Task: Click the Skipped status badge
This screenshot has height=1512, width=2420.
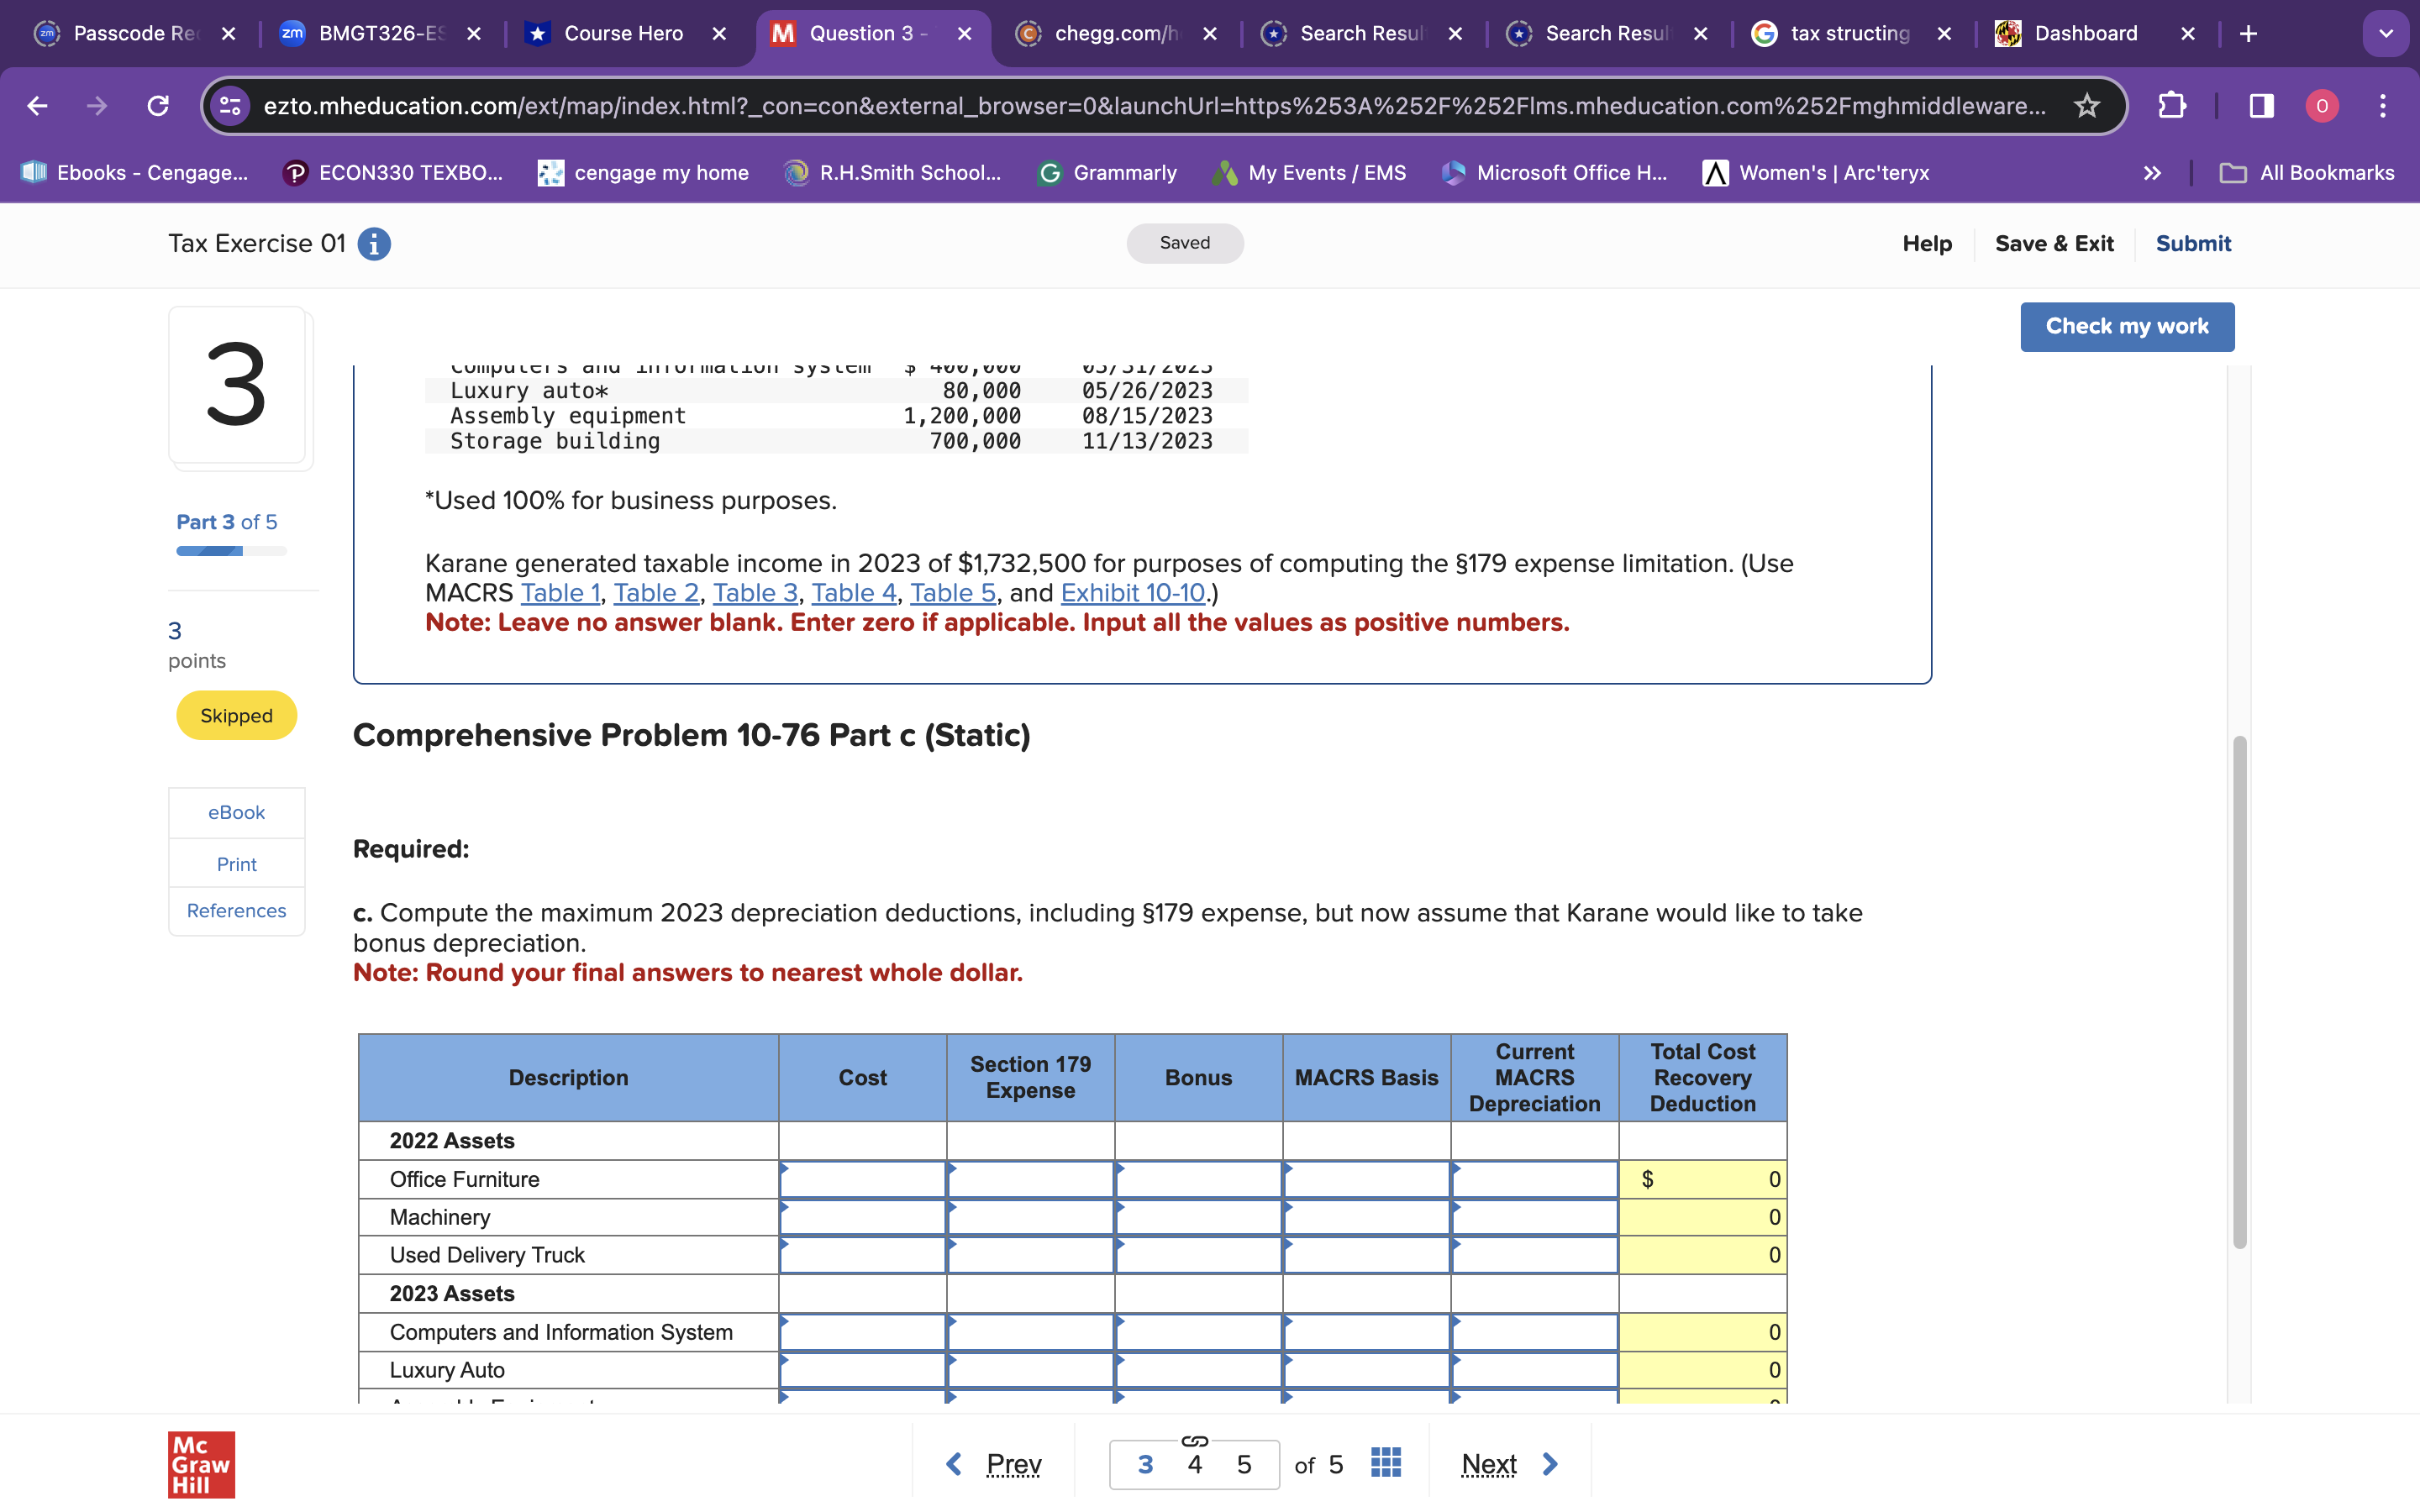Action: [236, 715]
